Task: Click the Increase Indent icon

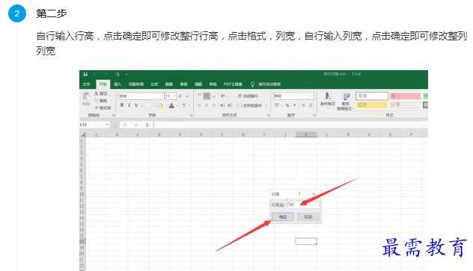Action: pyautogui.click(x=230, y=105)
